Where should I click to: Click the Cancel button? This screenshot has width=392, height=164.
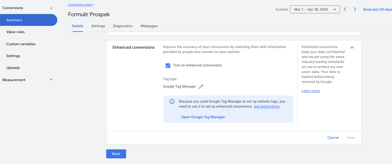(x=333, y=137)
